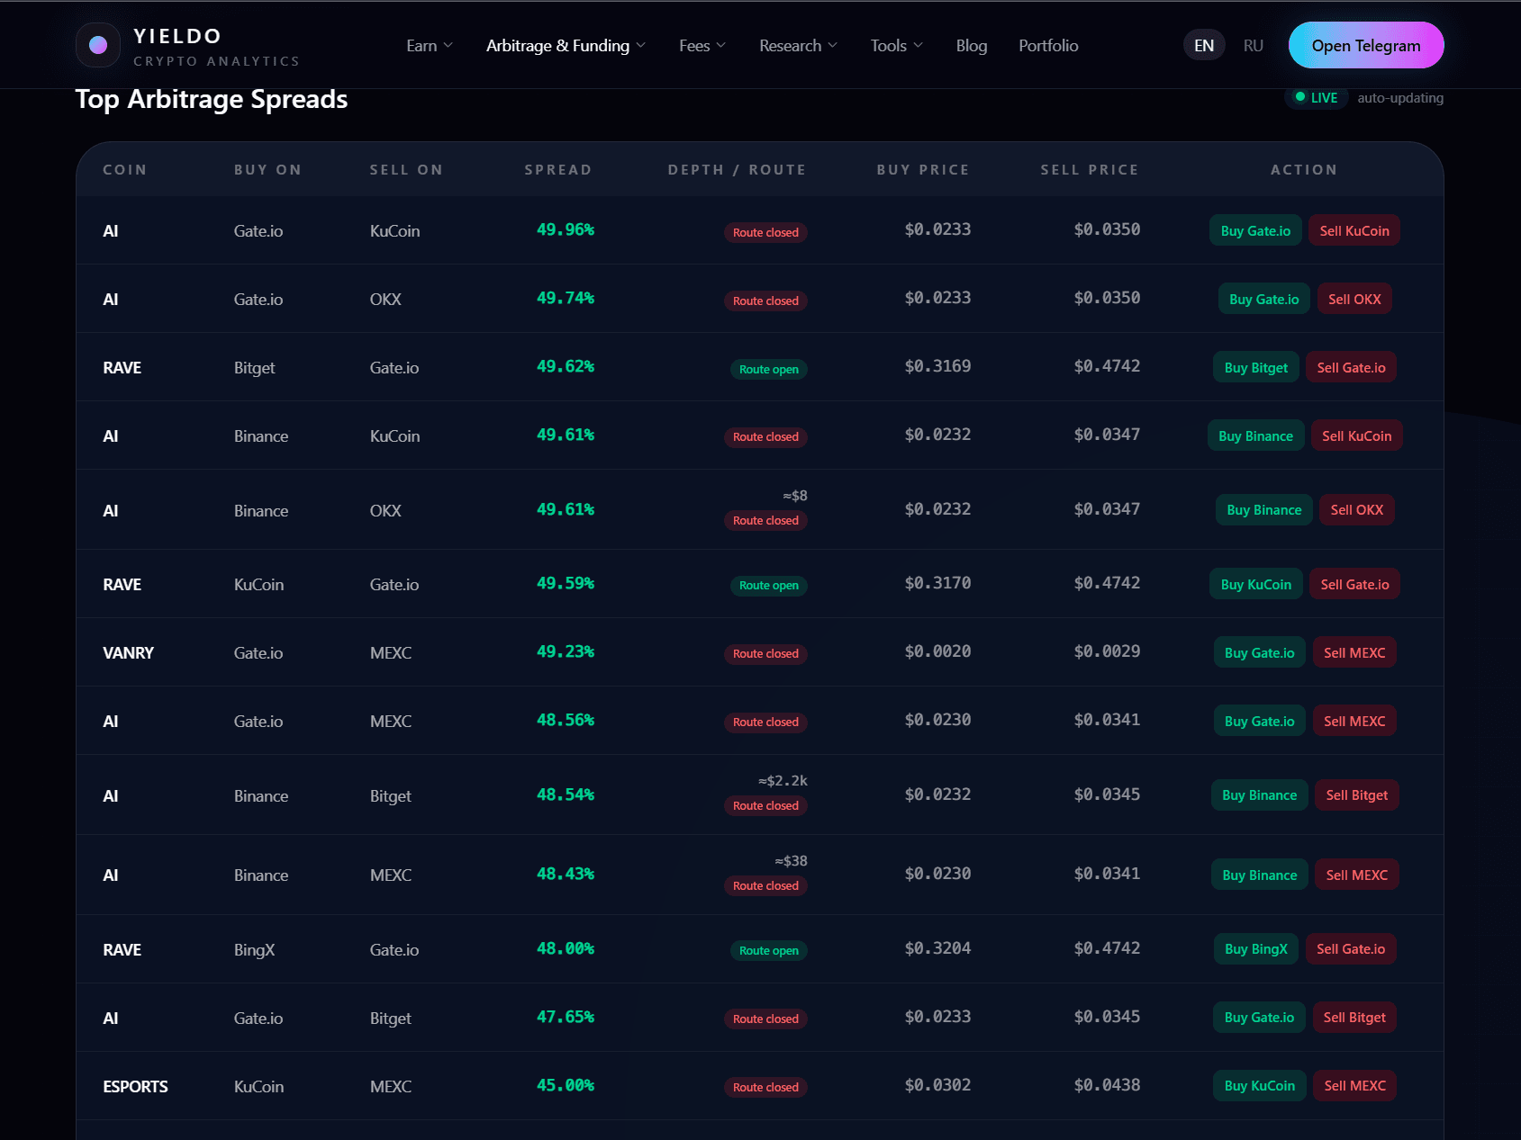Switch language to EN
The width and height of the screenshot is (1521, 1140).
1204,46
